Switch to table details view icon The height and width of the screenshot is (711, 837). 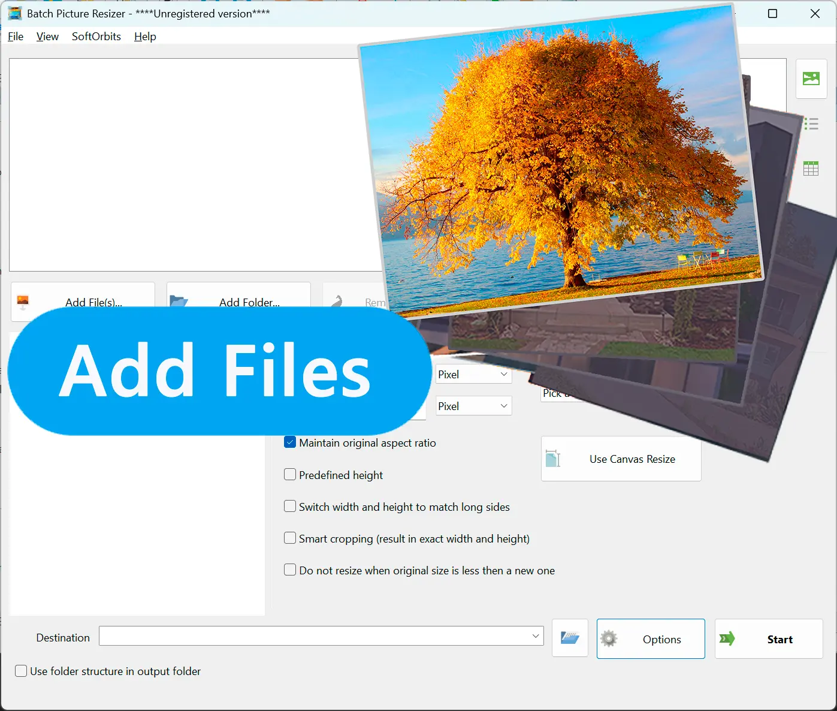(x=811, y=169)
